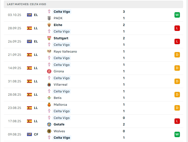Open the Stuttgart team link
The width and height of the screenshot is (188, 142).
click(x=61, y=38)
